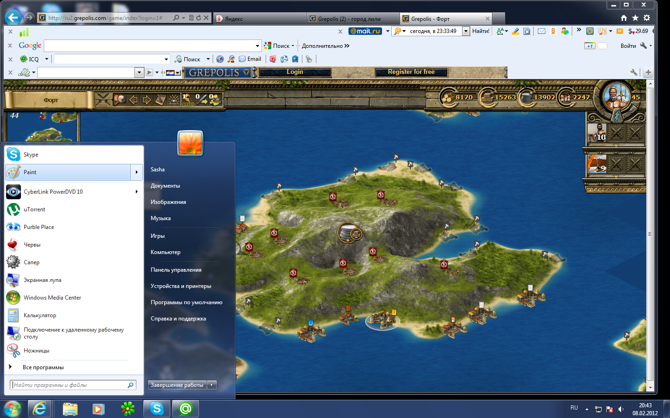Open the GREPOLIS toolbar dropdown
Screen dimensions: 670x418
tap(247, 72)
